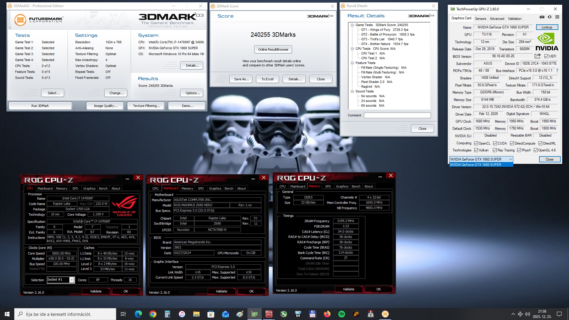Collapse the Game Tests tree node
Image resolution: width=569 pixels, height=320 pixels.
point(352,25)
